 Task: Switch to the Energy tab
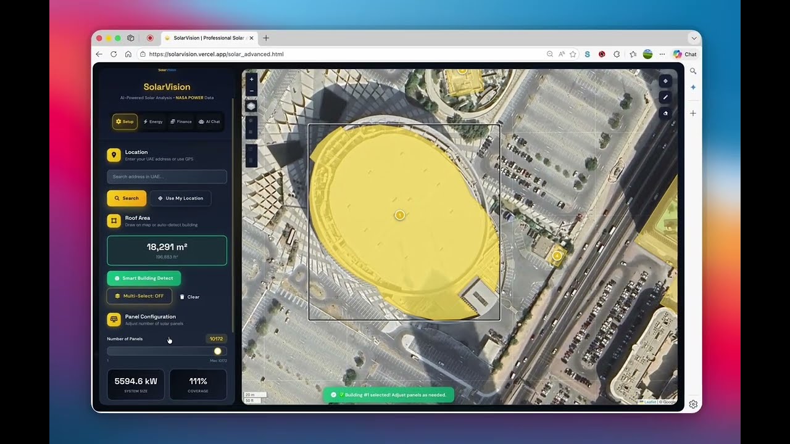(x=153, y=121)
